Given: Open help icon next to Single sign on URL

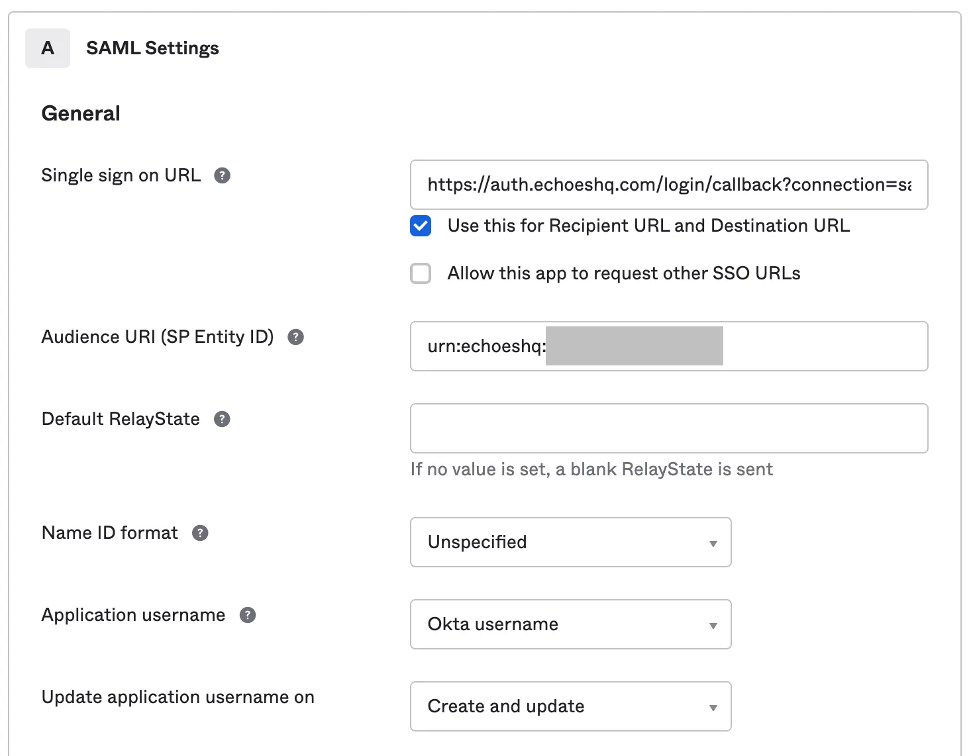Looking at the screenshot, I should 222,175.
